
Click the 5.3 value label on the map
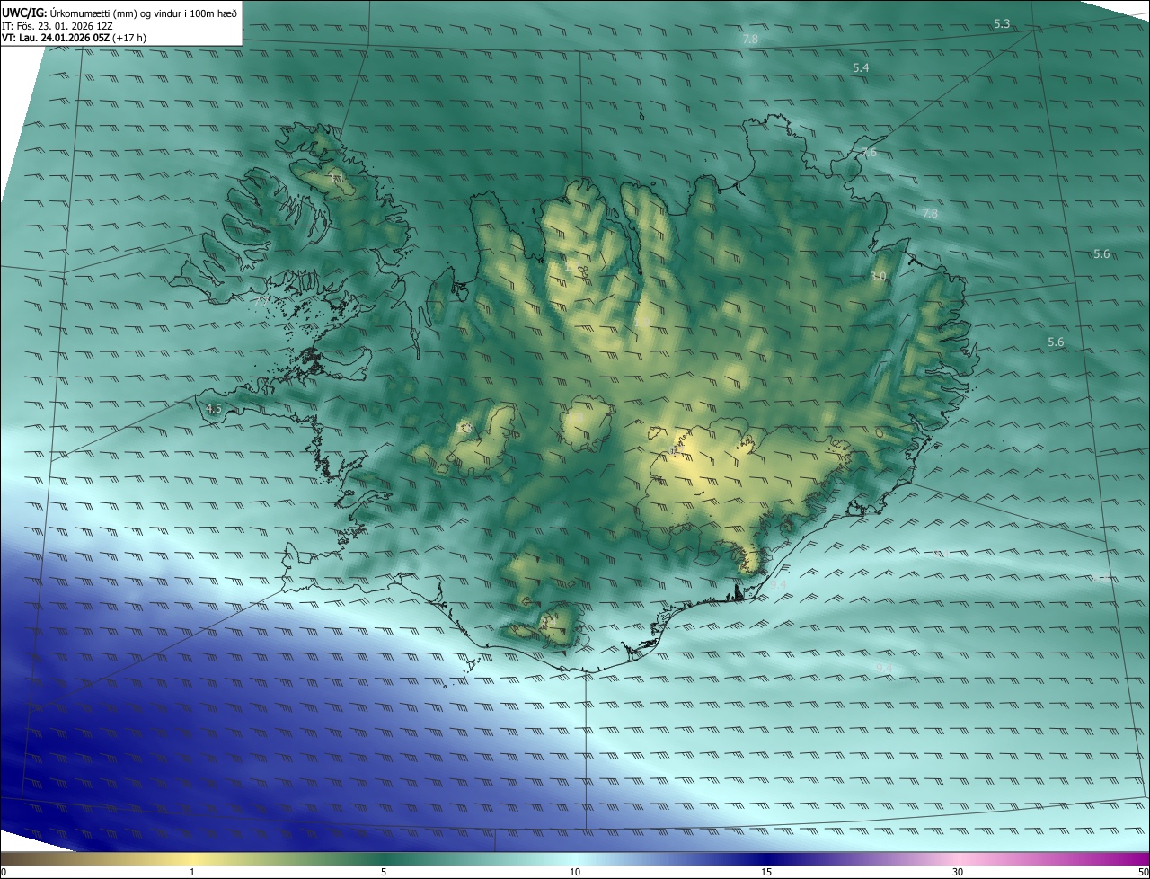tap(1002, 23)
